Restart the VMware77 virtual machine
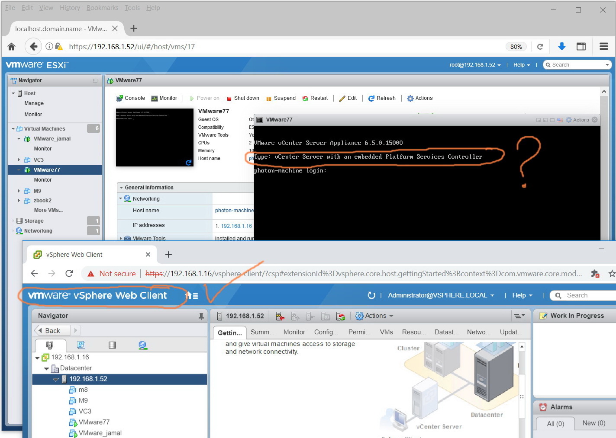The image size is (616, 438). [315, 98]
